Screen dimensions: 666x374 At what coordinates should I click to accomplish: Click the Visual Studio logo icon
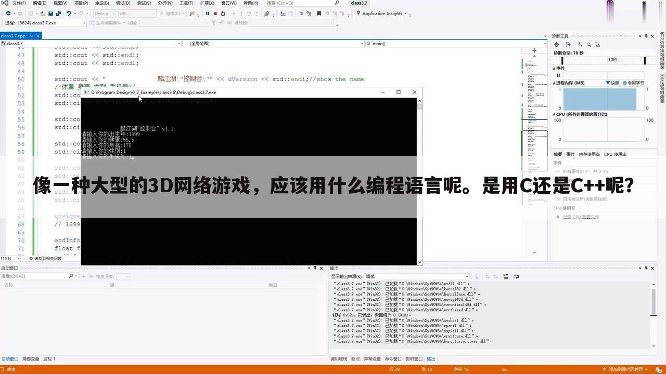tap(5, 3)
